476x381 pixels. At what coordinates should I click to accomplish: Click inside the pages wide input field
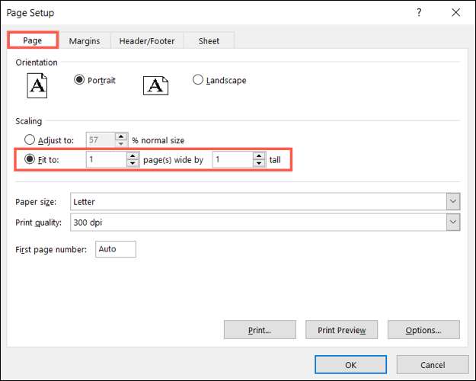[105, 160]
